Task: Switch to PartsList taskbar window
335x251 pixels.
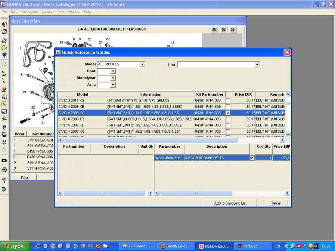Action: tap(252, 246)
